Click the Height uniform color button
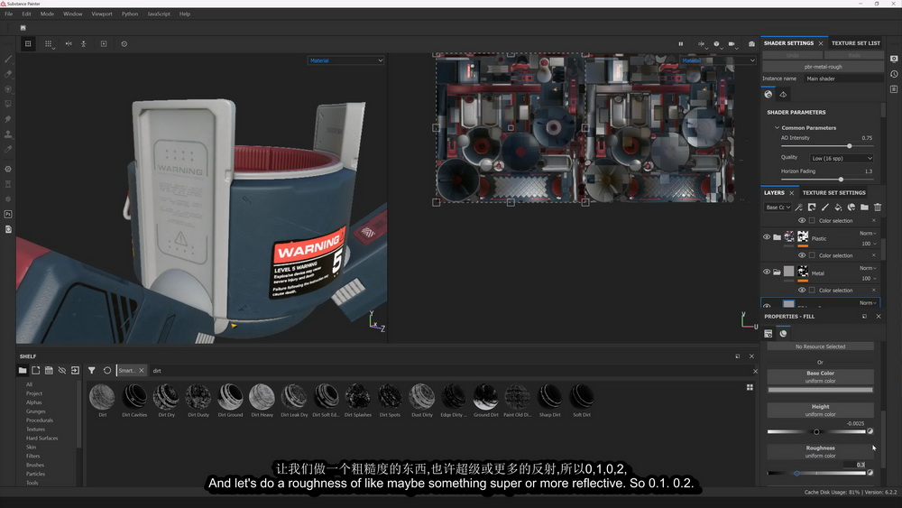 pos(820,411)
